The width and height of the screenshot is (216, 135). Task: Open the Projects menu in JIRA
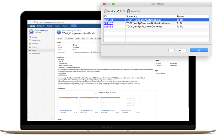pyautogui.click(x=50, y=26)
